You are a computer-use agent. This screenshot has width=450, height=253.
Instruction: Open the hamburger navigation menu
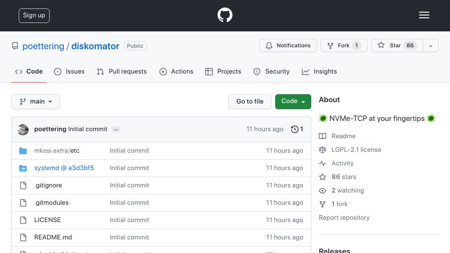(424, 15)
